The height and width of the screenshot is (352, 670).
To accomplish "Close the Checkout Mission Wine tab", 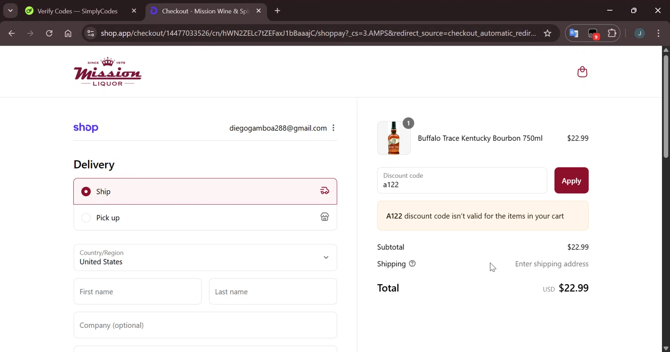I will pyautogui.click(x=259, y=11).
